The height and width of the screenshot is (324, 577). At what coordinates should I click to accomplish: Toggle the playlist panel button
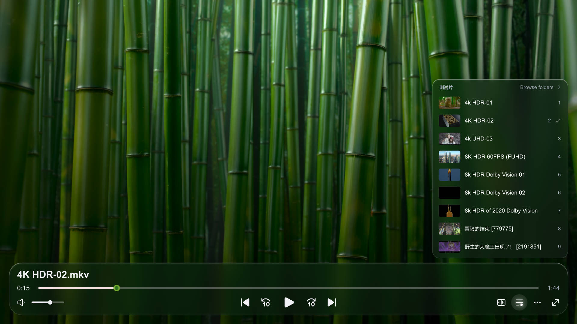[x=519, y=302]
